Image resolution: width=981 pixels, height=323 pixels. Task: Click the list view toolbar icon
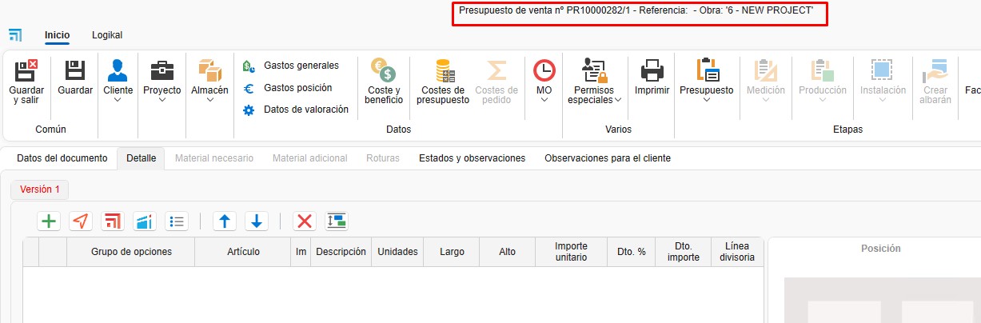tap(177, 221)
